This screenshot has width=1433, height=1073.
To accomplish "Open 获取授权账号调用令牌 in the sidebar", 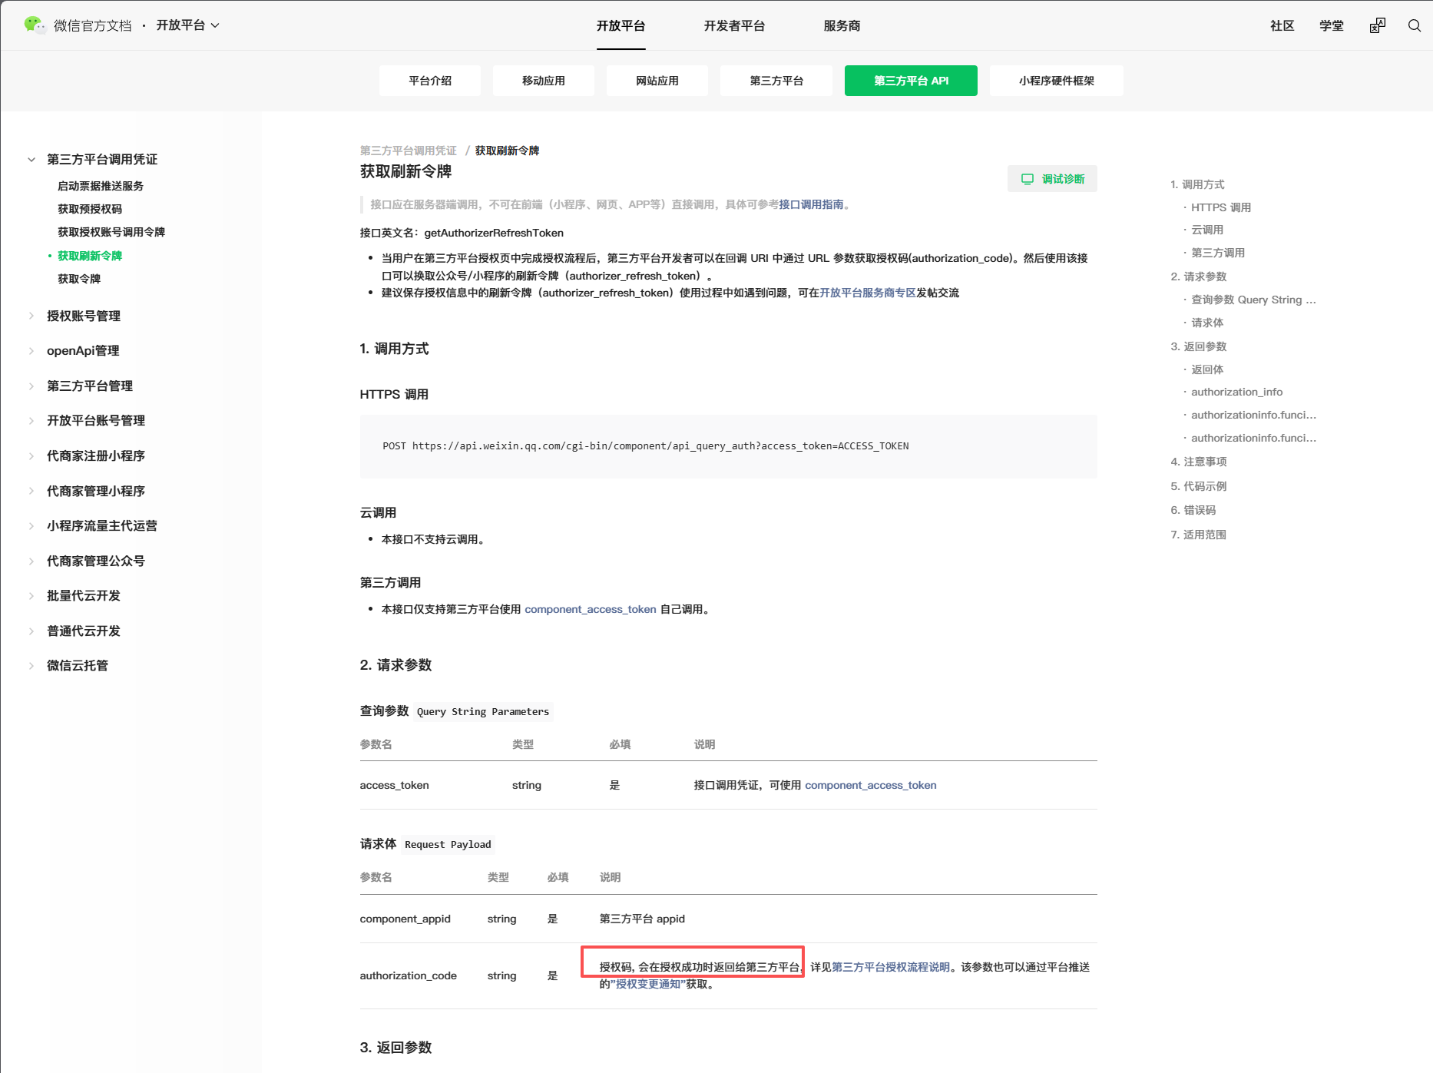I will (111, 232).
